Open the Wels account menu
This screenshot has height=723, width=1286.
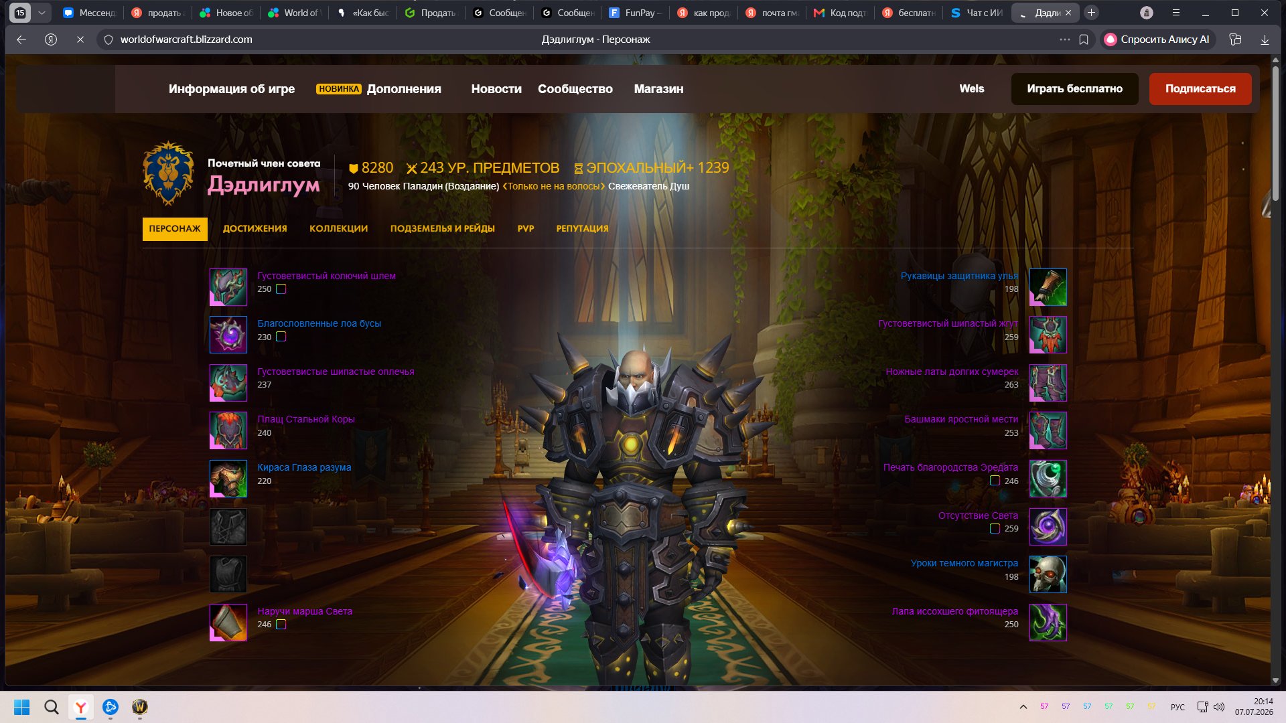coord(972,89)
